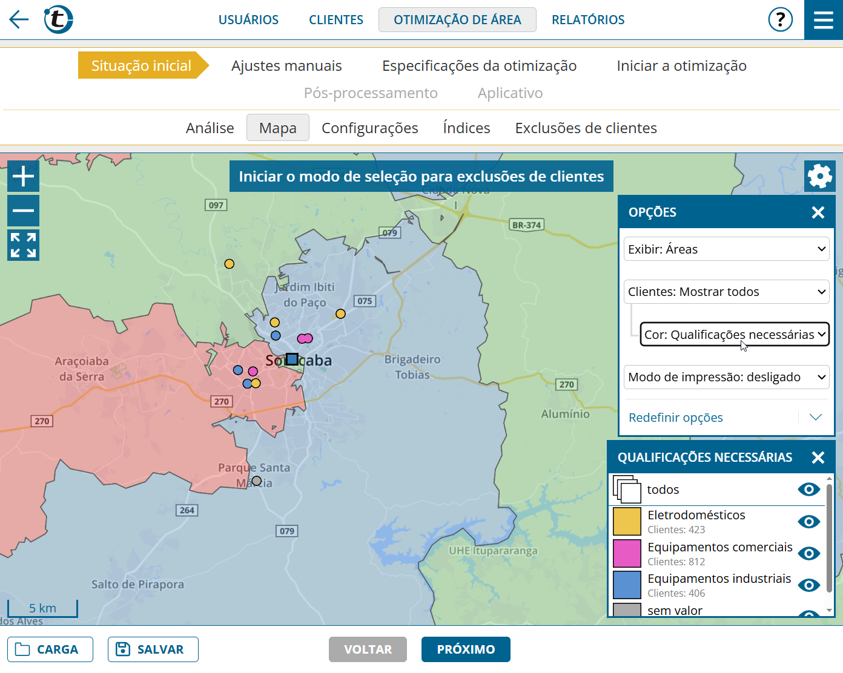Close the Opções panel

(818, 212)
